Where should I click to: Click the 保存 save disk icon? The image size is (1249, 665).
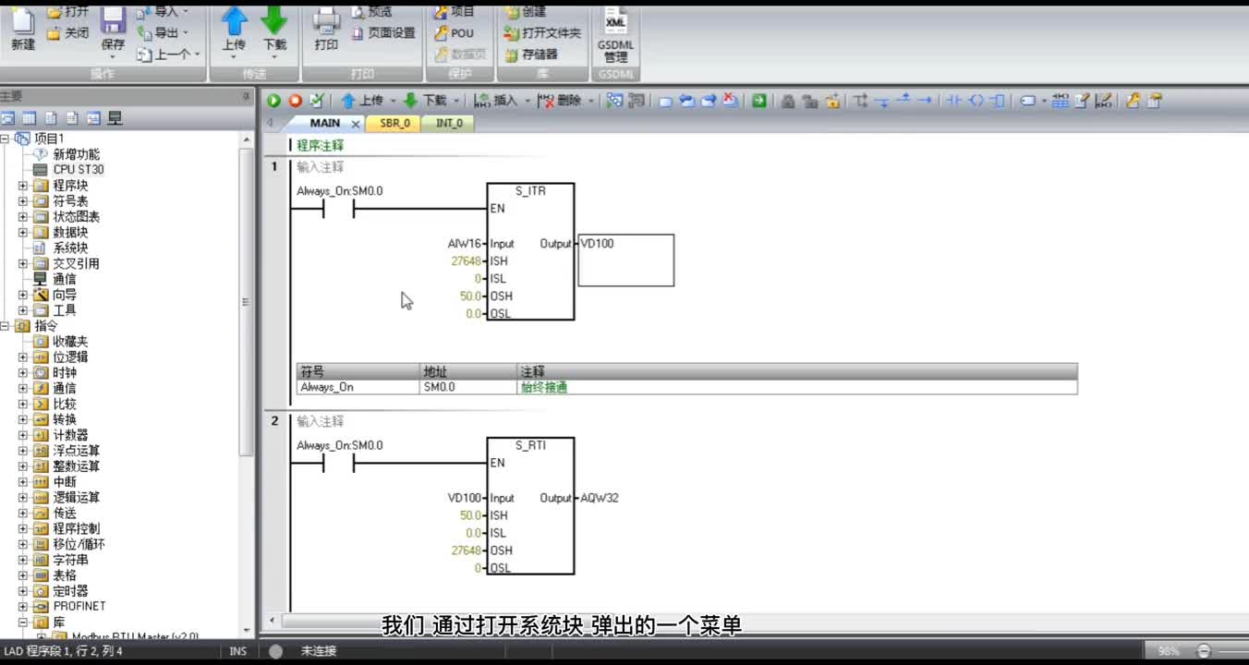[x=113, y=28]
